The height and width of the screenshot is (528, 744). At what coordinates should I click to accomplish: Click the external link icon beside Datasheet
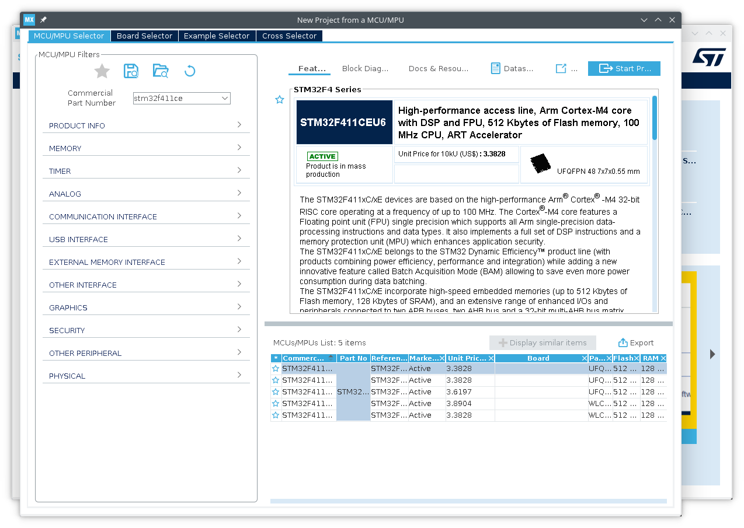(x=561, y=68)
